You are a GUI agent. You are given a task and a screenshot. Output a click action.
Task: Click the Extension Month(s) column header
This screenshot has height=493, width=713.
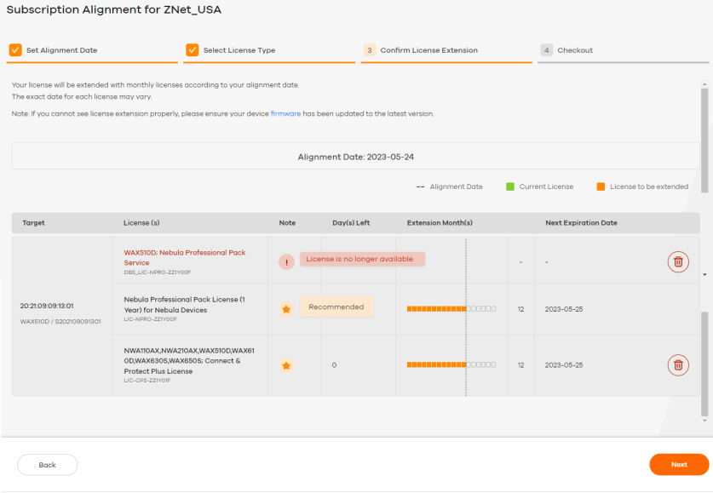(x=440, y=222)
